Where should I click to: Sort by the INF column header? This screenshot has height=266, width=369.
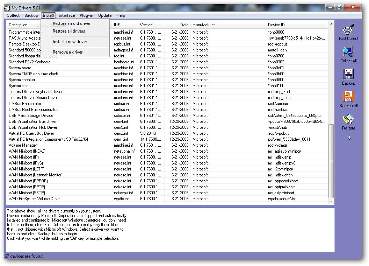pyautogui.click(x=125, y=25)
